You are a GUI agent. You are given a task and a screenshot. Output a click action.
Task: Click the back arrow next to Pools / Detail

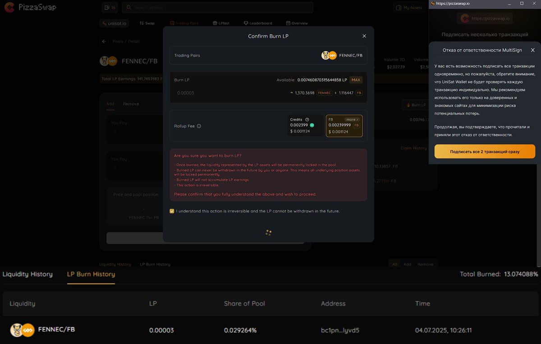pyautogui.click(x=104, y=41)
